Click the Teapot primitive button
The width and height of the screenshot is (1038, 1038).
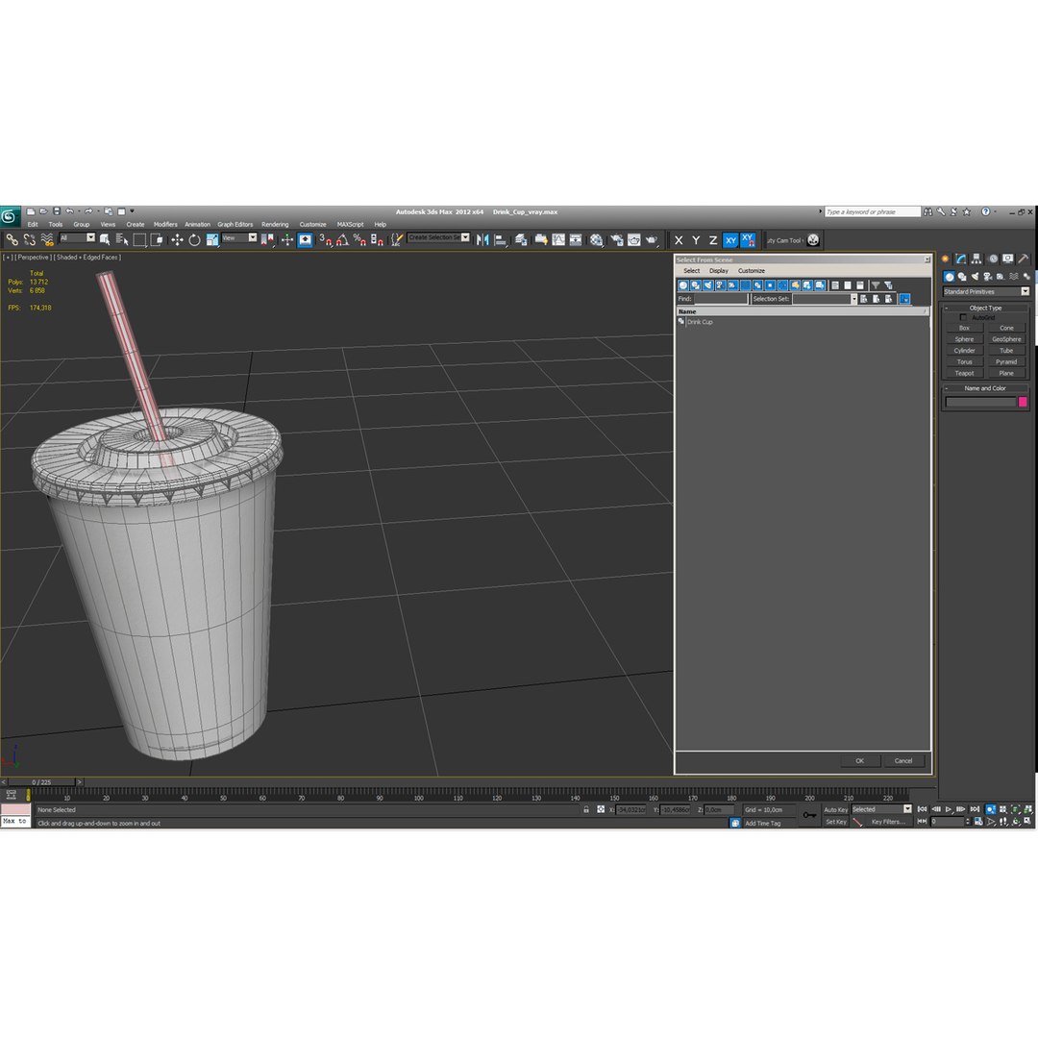coord(964,373)
